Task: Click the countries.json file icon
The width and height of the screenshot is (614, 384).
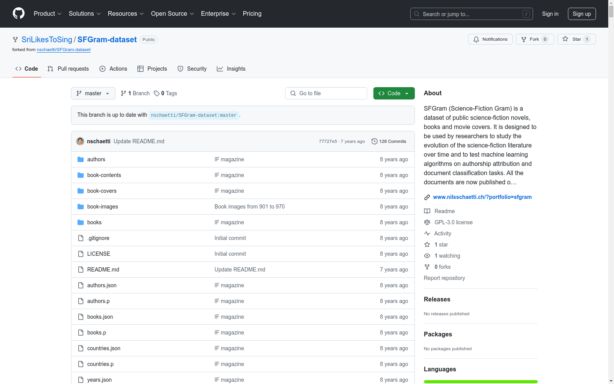Action: (81, 348)
